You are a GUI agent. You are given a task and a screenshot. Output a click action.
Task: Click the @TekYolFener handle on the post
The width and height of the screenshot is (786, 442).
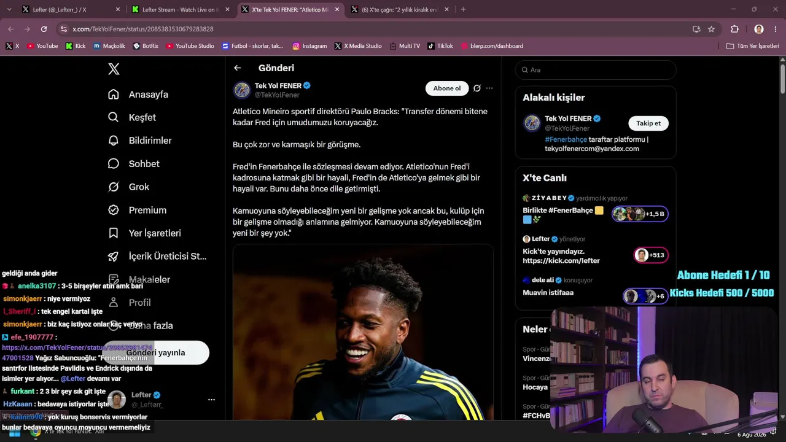coord(277,95)
